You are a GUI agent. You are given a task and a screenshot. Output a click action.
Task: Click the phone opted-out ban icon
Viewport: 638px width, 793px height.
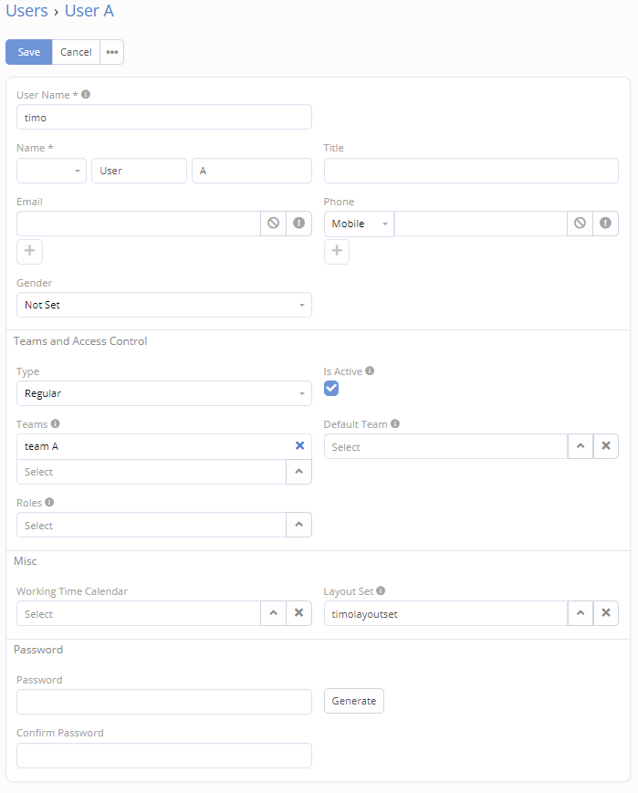[x=580, y=224]
